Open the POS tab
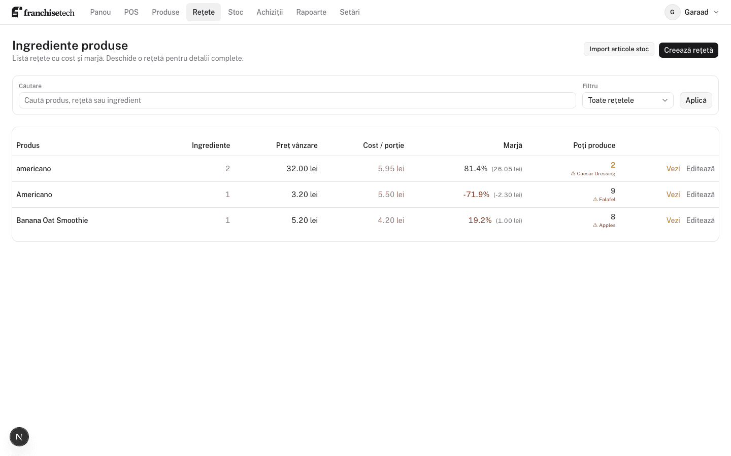 click(x=131, y=12)
